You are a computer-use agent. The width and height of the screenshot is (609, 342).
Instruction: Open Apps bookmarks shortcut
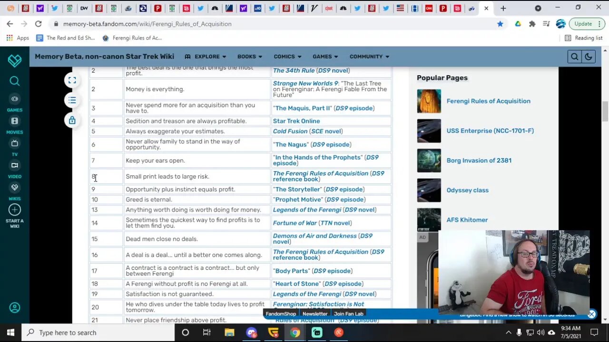pyautogui.click(x=18, y=38)
